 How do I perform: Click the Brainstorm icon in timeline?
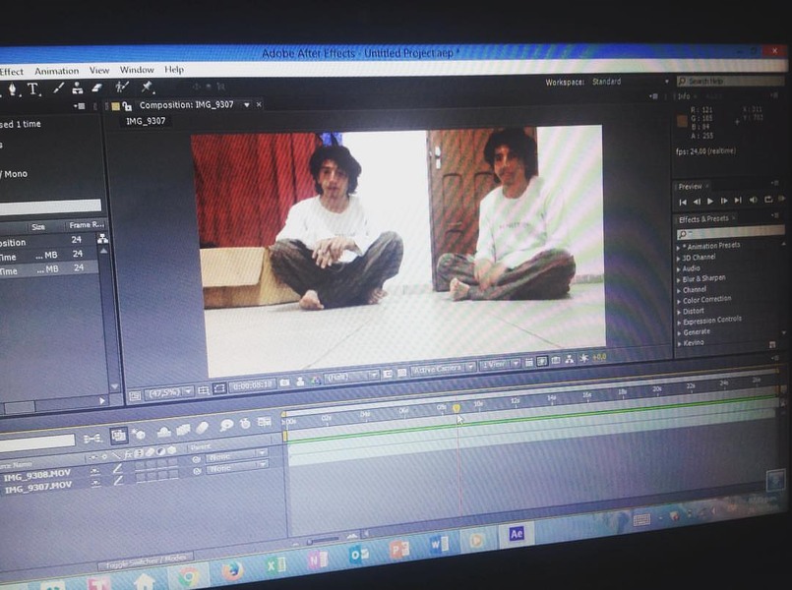pos(226,425)
